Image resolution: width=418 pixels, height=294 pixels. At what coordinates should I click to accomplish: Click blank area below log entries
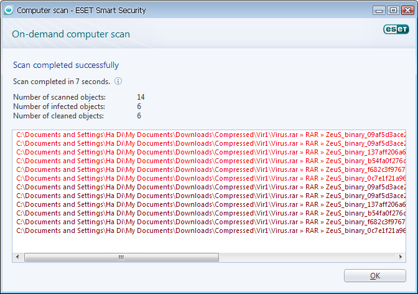(x=209, y=244)
